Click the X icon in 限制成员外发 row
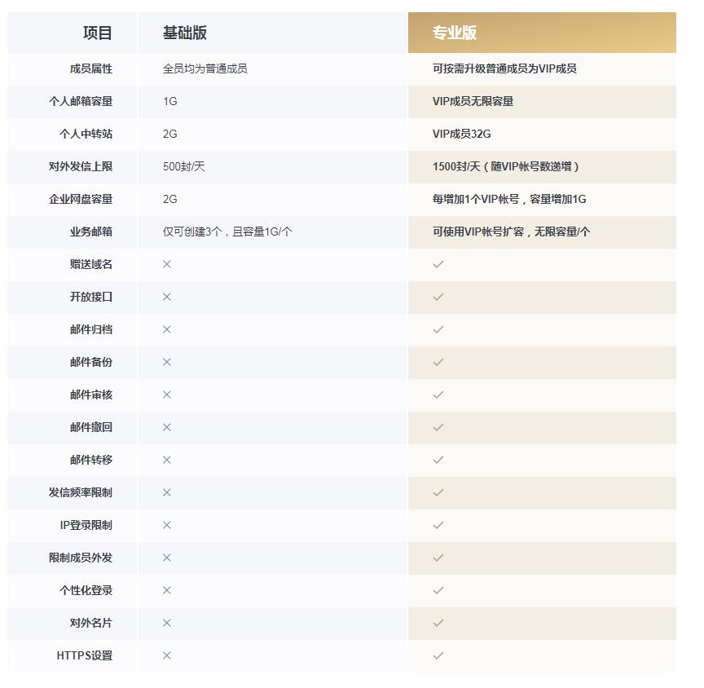704x688 pixels. [166, 558]
